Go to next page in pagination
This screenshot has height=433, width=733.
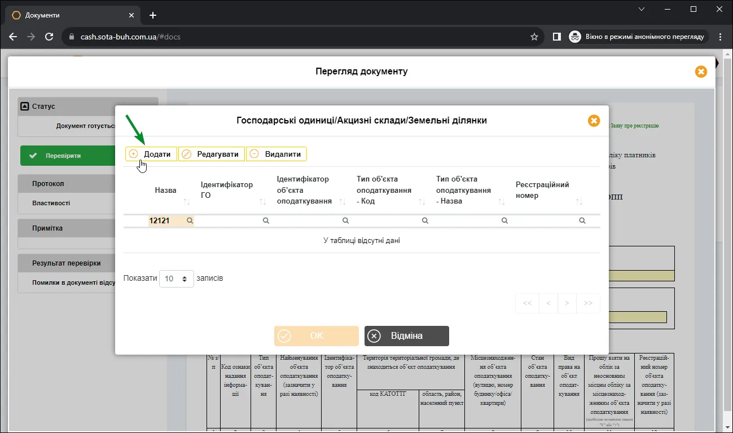(x=567, y=303)
